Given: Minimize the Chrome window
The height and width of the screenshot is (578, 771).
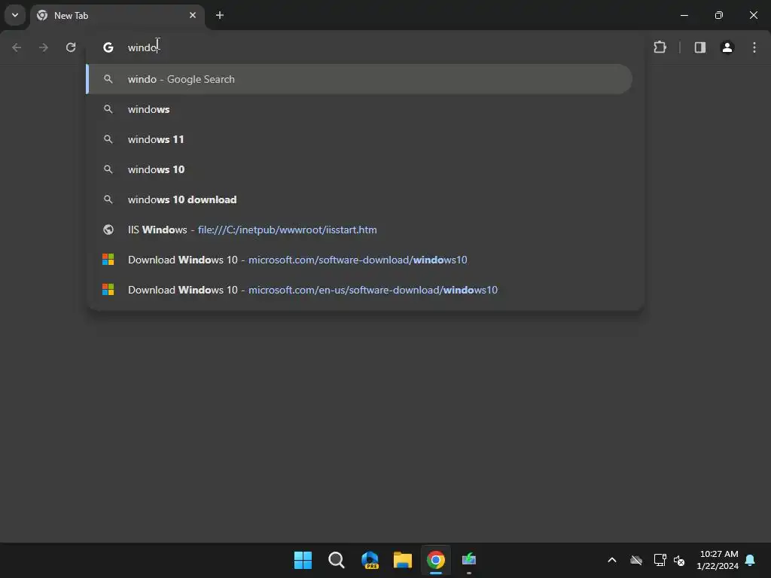Looking at the screenshot, I should click(684, 15).
